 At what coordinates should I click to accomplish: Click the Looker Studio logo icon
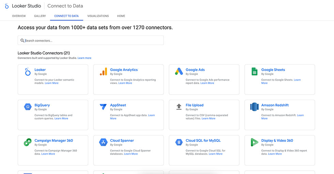coord(6,6)
